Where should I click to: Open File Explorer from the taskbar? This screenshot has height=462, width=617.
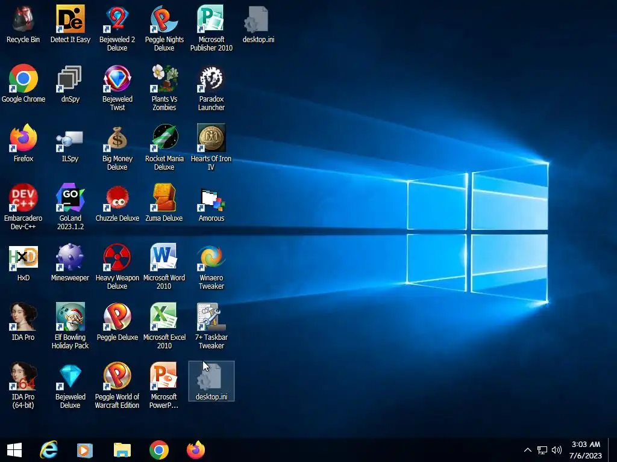point(122,450)
